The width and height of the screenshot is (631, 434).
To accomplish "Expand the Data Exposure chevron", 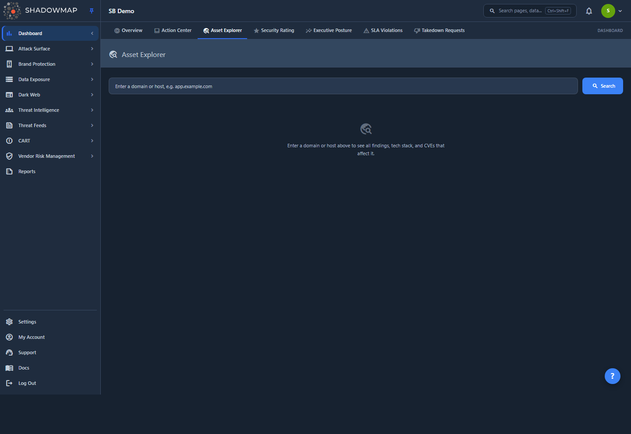I will [92, 79].
